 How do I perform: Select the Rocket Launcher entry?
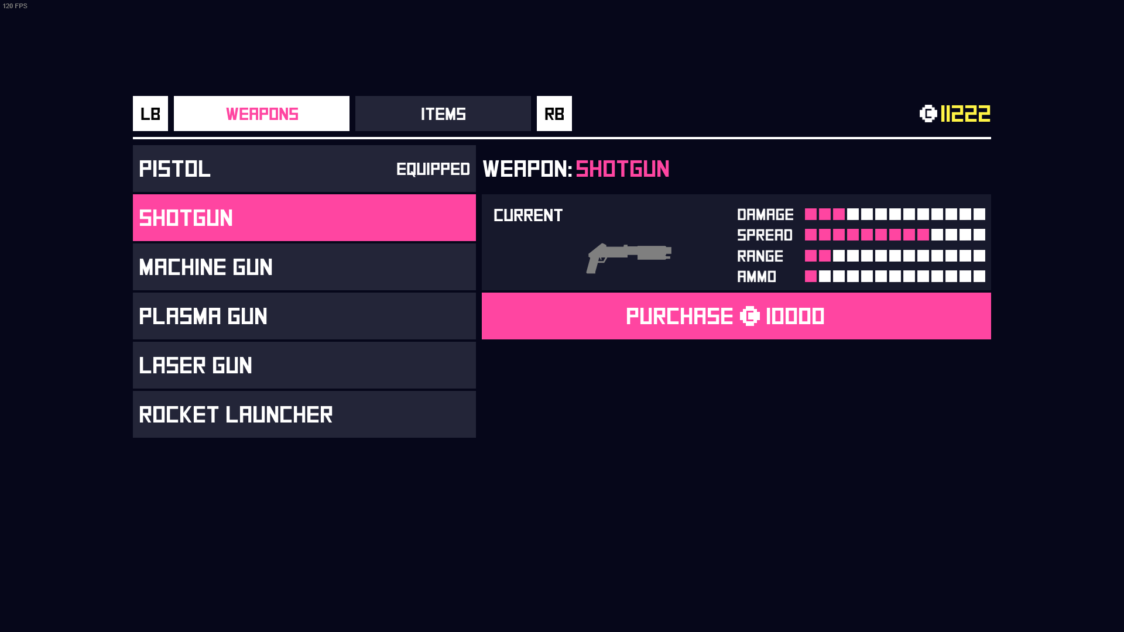pos(304,415)
